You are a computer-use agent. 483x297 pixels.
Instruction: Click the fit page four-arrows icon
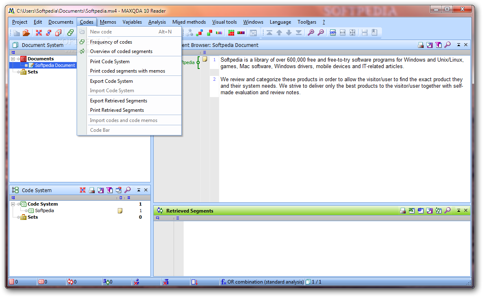(x=353, y=33)
